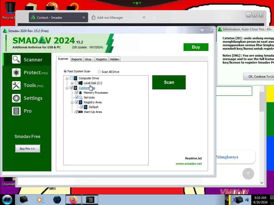Screen dimensions: 274x205
Task: Select Memory Processes tree row text
Action: (x=96, y=93)
